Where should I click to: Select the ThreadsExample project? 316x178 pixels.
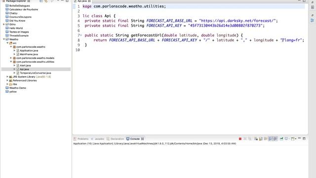tap(19, 36)
